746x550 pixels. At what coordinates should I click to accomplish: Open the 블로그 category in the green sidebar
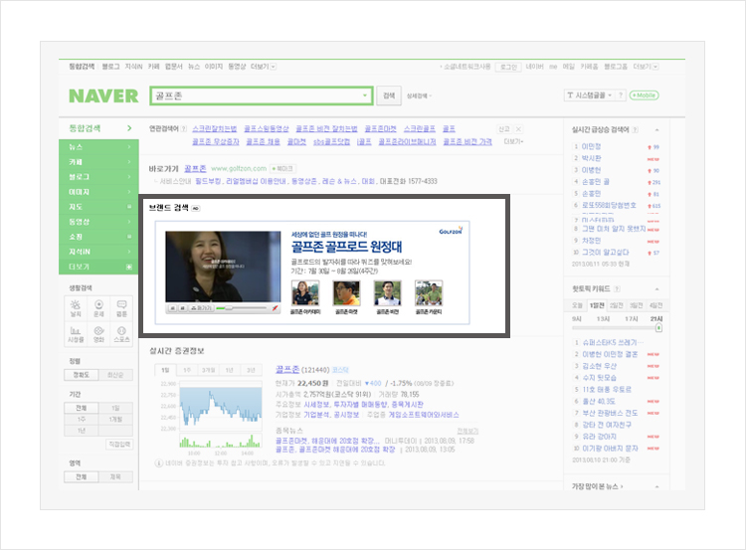pos(98,176)
